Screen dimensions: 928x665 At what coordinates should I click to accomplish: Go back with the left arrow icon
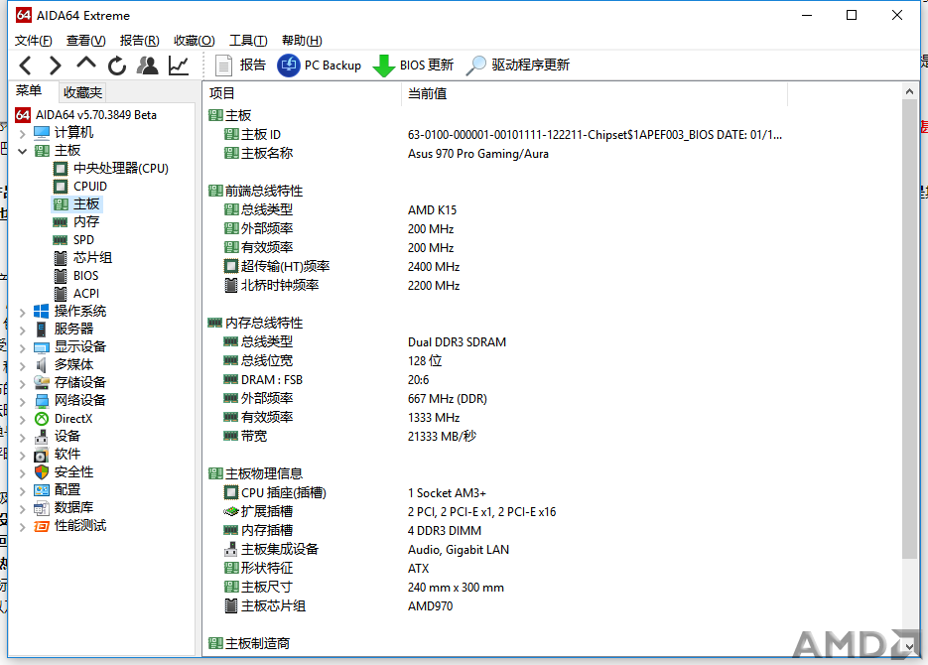[x=26, y=66]
